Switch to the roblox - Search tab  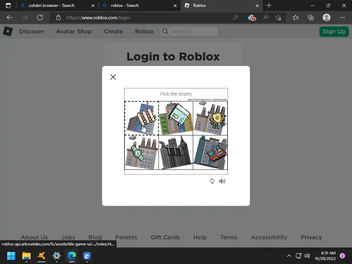point(124,5)
